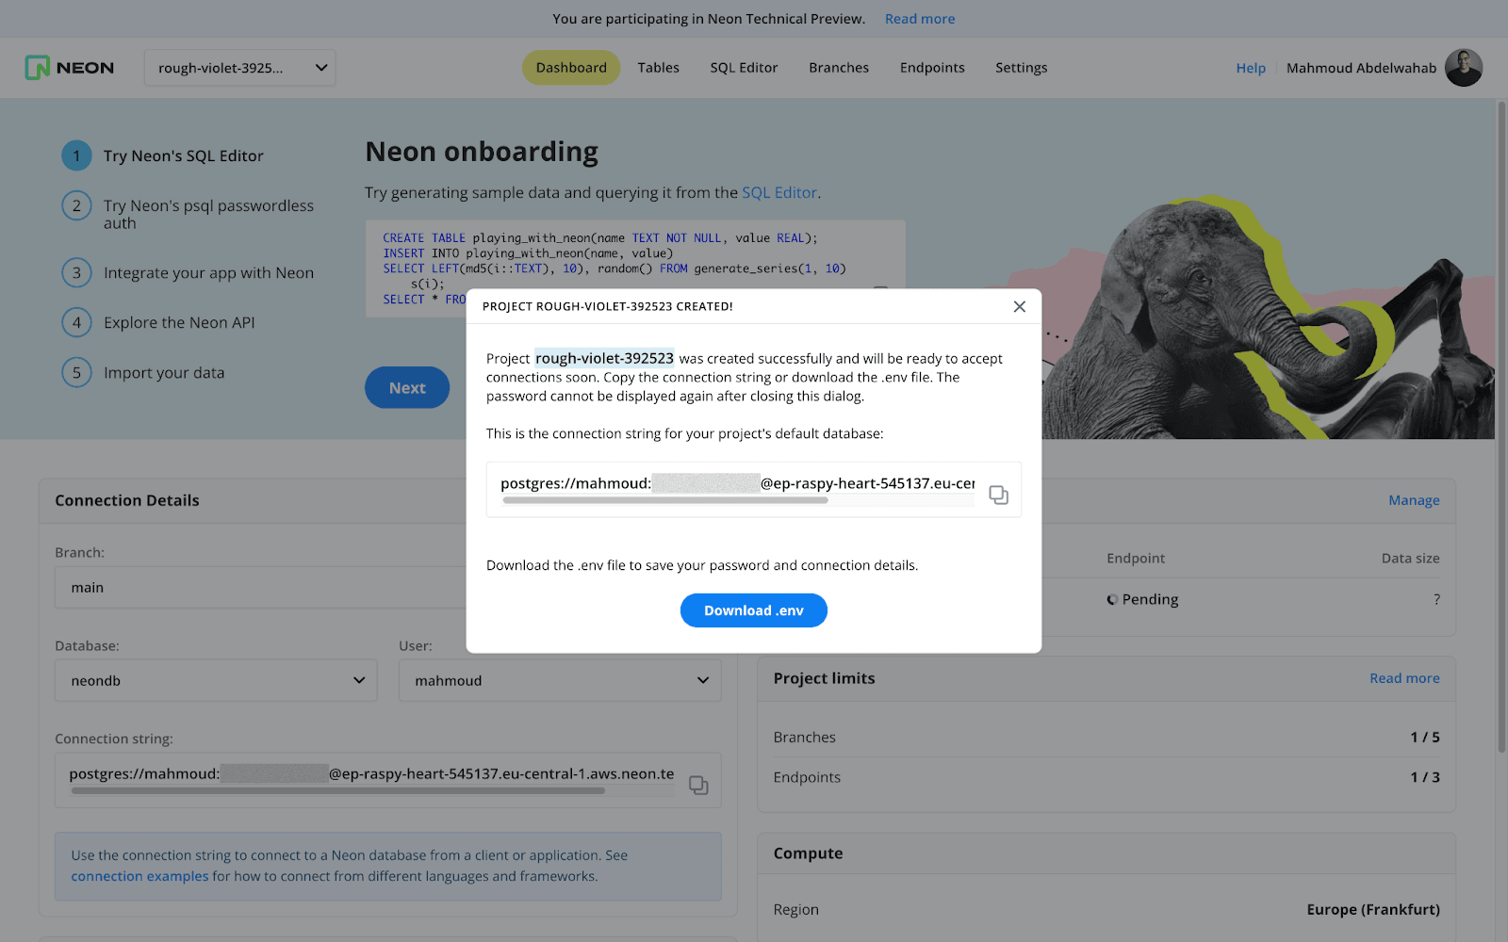Switch to the Tables tab

pyautogui.click(x=658, y=68)
